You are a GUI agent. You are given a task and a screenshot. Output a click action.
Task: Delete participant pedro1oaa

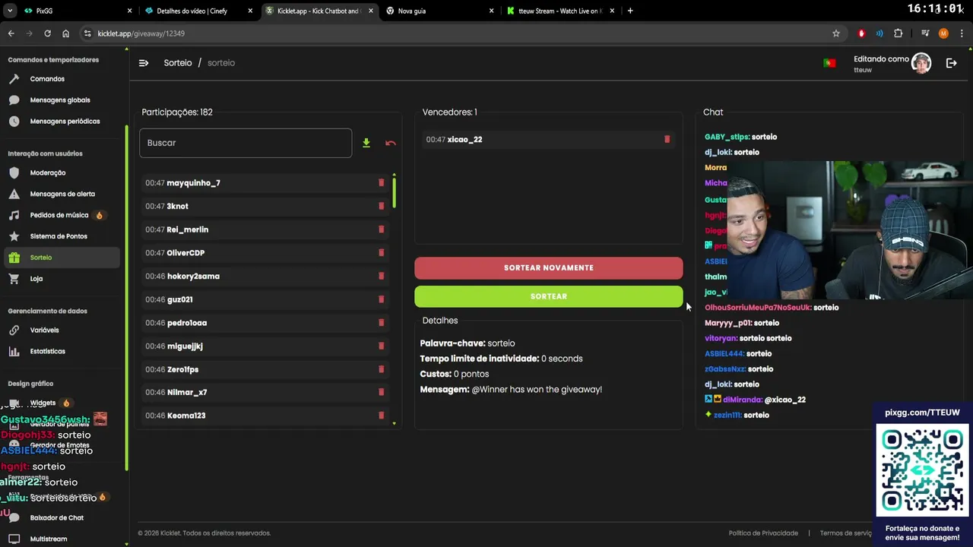pyautogui.click(x=382, y=323)
